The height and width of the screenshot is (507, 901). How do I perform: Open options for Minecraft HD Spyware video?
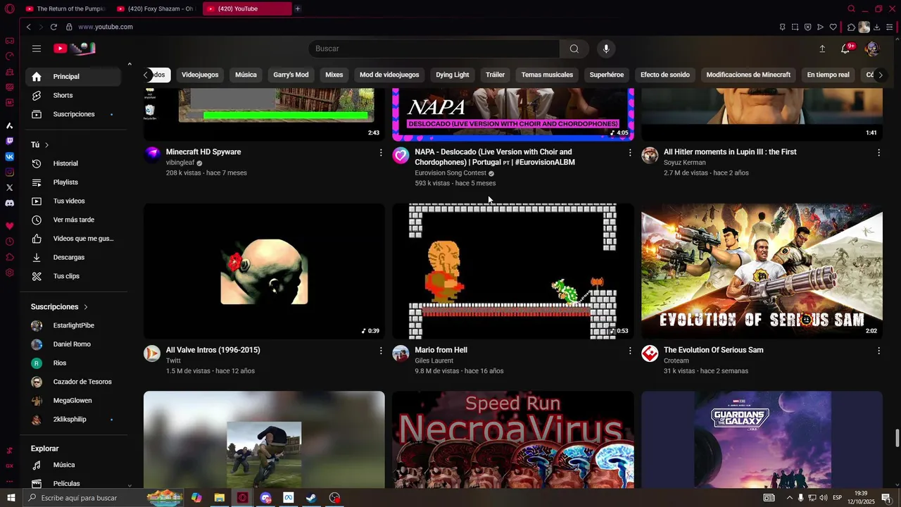tap(381, 153)
